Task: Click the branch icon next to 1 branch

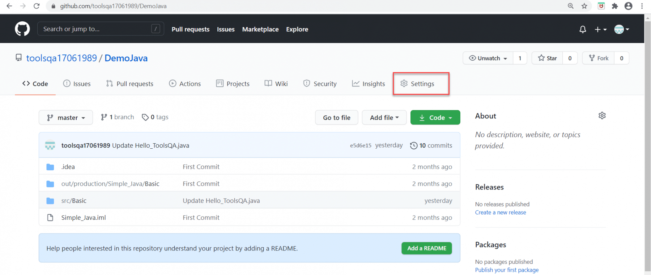Action: [x=104, y=117]
